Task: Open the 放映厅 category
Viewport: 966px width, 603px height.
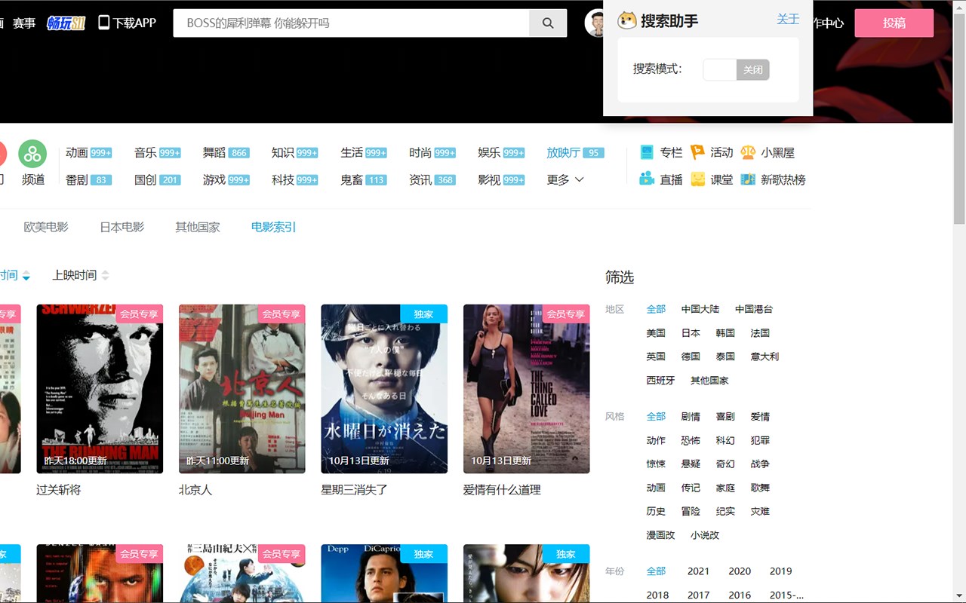Action: pyautogui.click(x=564, y=152)
